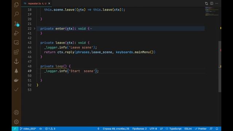Image resolution: width=233 pixels, height=131 pixels.
Task: Open the Extensions view
Action: (16, 52)
